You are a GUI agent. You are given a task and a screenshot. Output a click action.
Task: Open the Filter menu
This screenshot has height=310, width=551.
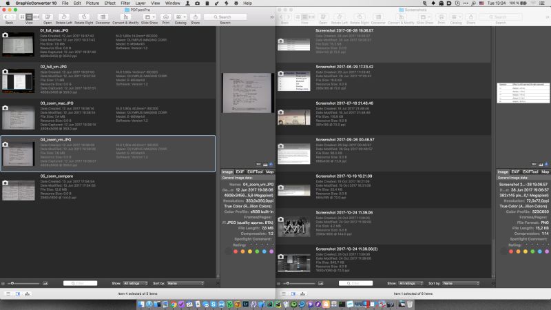(125, 3)
